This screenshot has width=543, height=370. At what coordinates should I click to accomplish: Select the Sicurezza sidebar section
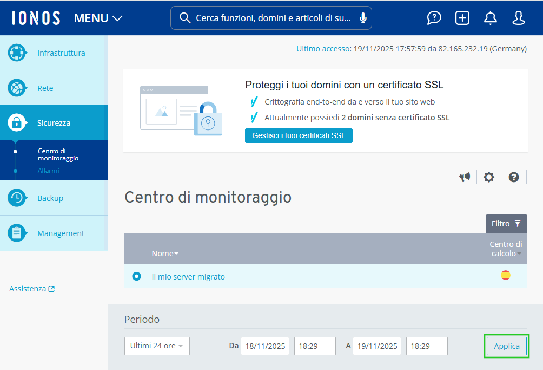click(x=54, y=122)
